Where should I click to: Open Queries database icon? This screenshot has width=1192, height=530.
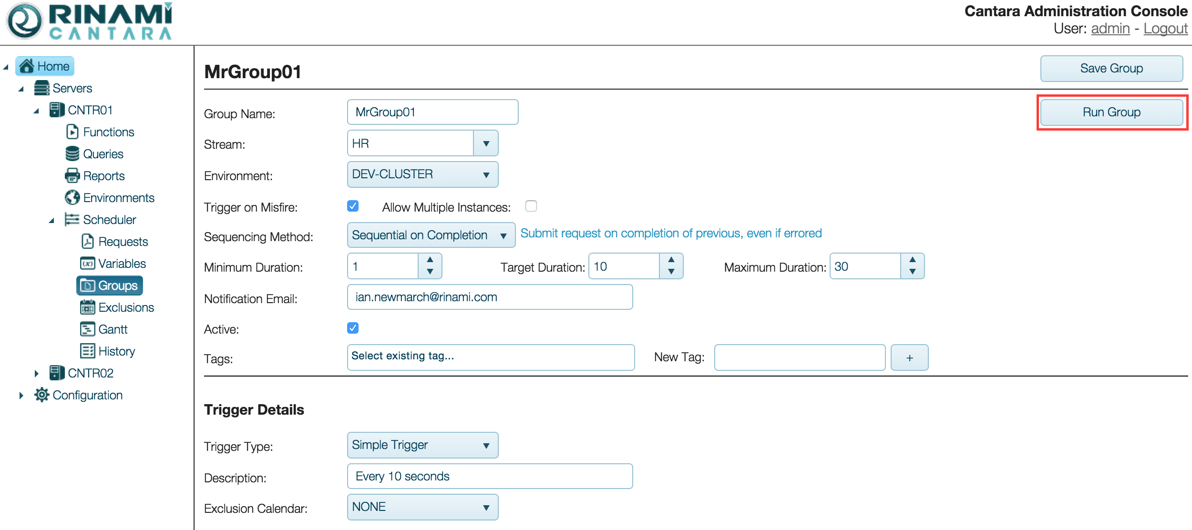[x=72, y=154]
